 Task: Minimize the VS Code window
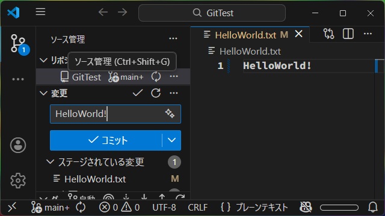315,13
